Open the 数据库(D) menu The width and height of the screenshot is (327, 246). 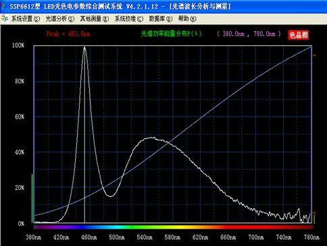pos(161,19)
